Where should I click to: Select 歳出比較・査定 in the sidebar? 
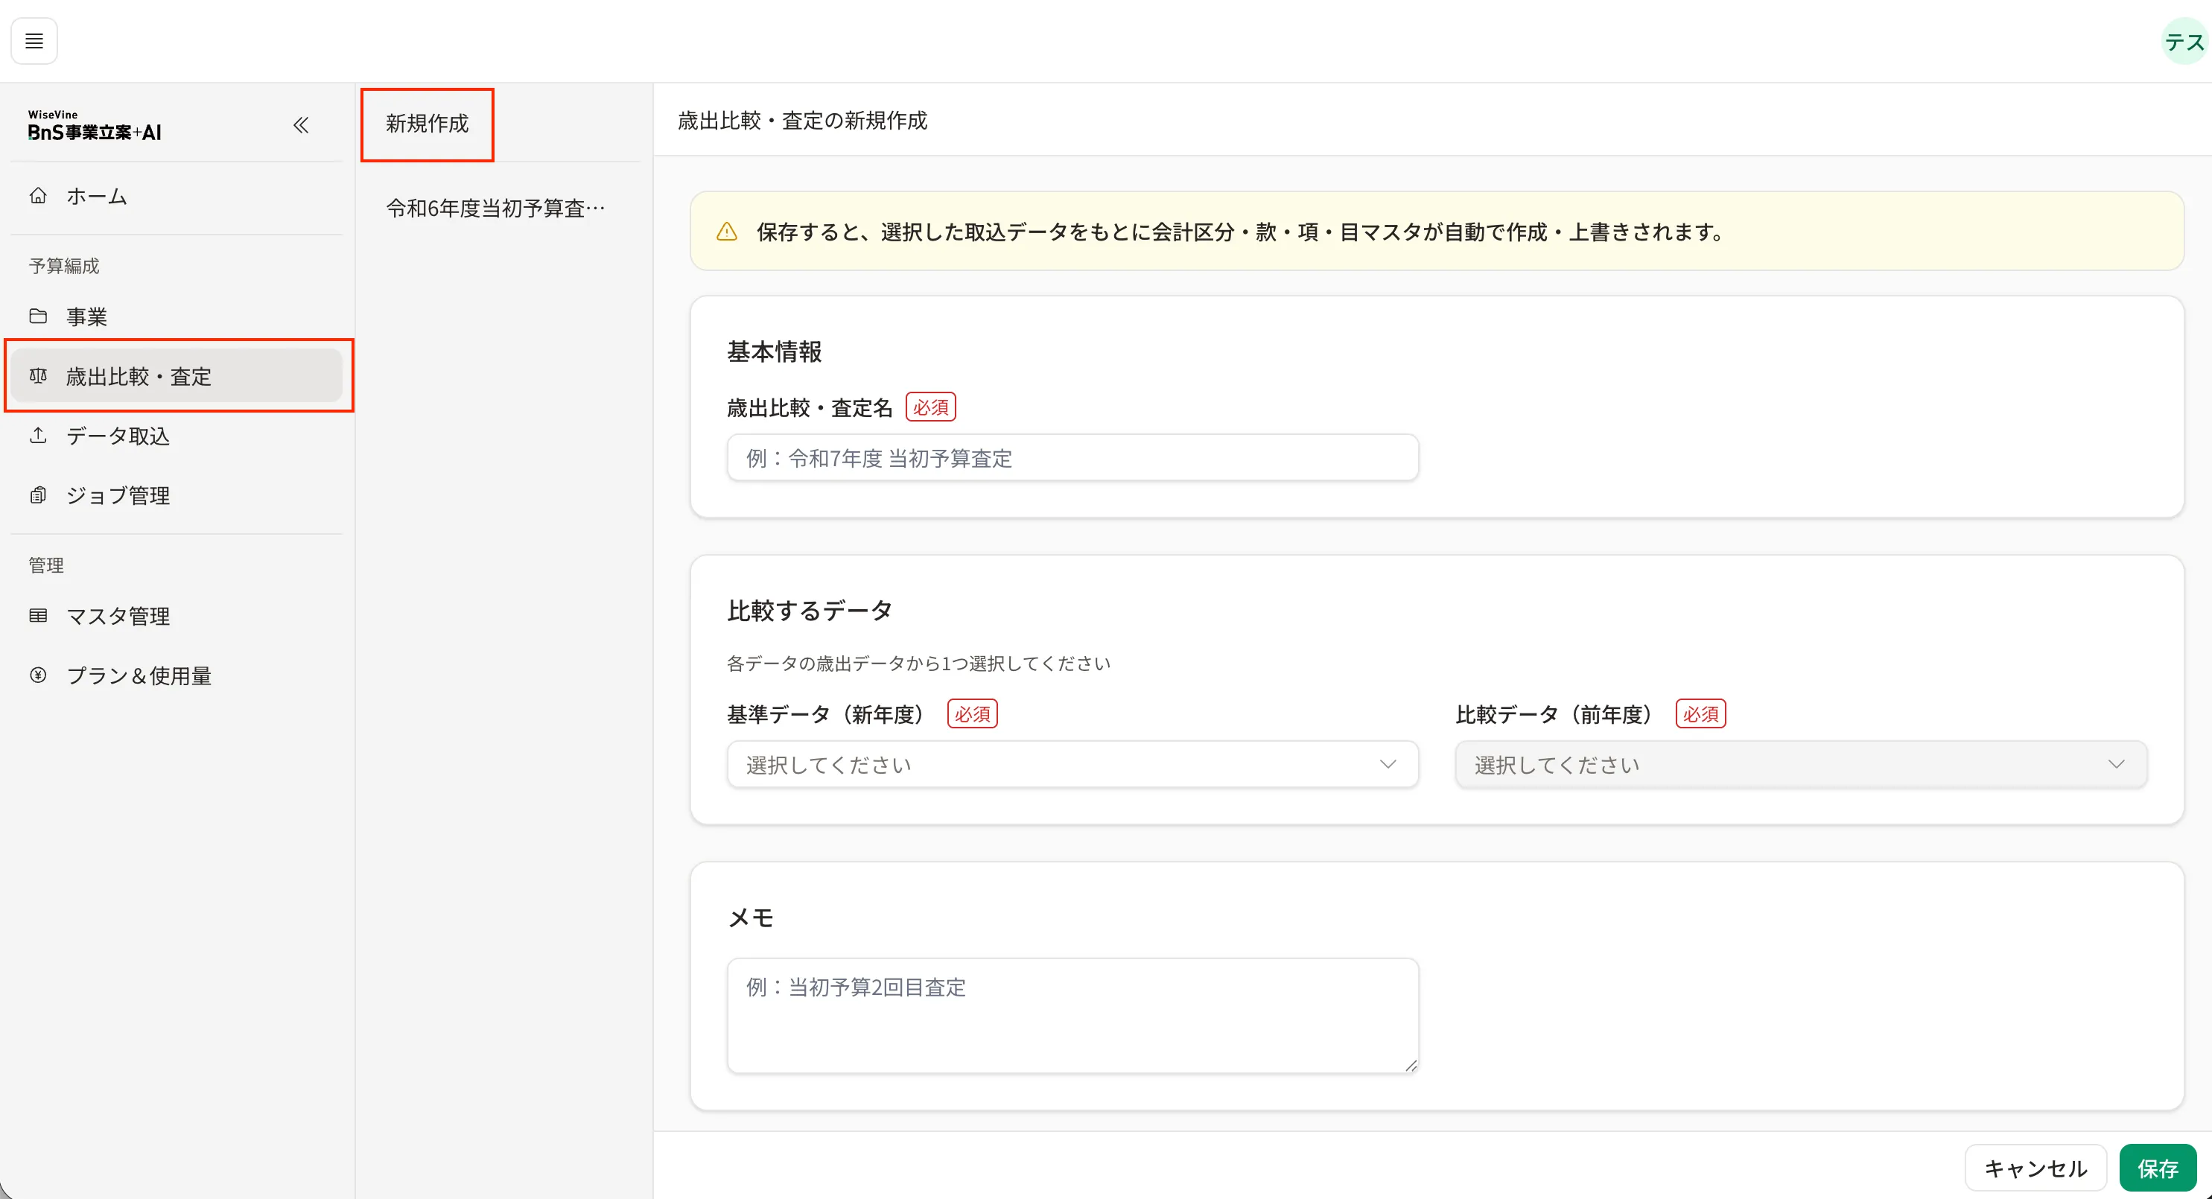click(176, 376)
